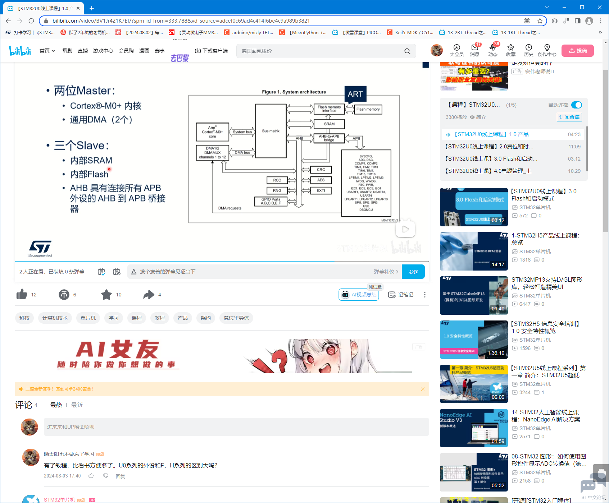Open the 番剧 nav item
This screenshot has height=503, width=609.
pos(67,51)
